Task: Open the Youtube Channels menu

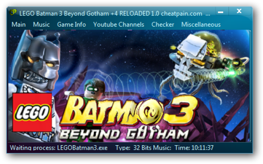Action: pyautogui.click(x=119, y=24)
